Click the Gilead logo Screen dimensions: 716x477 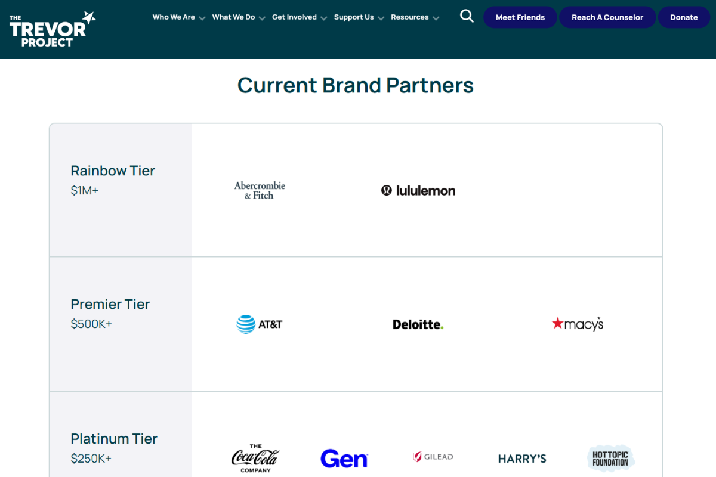pos(432,457)
